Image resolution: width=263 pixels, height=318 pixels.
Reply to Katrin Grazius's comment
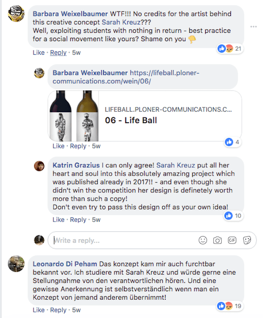tap(78, 219)
